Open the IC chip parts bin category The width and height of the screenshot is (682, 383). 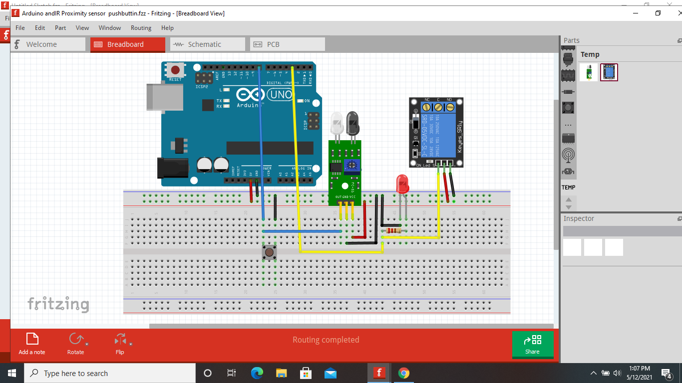point(568,75)
